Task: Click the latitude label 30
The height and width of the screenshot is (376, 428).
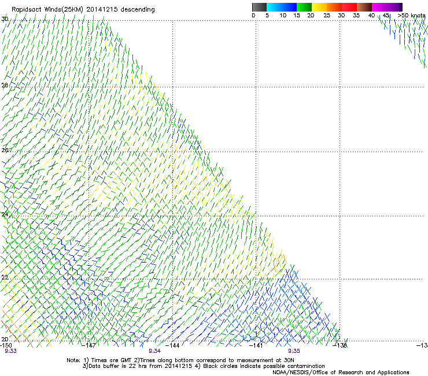Action: (x=5, y=19)
